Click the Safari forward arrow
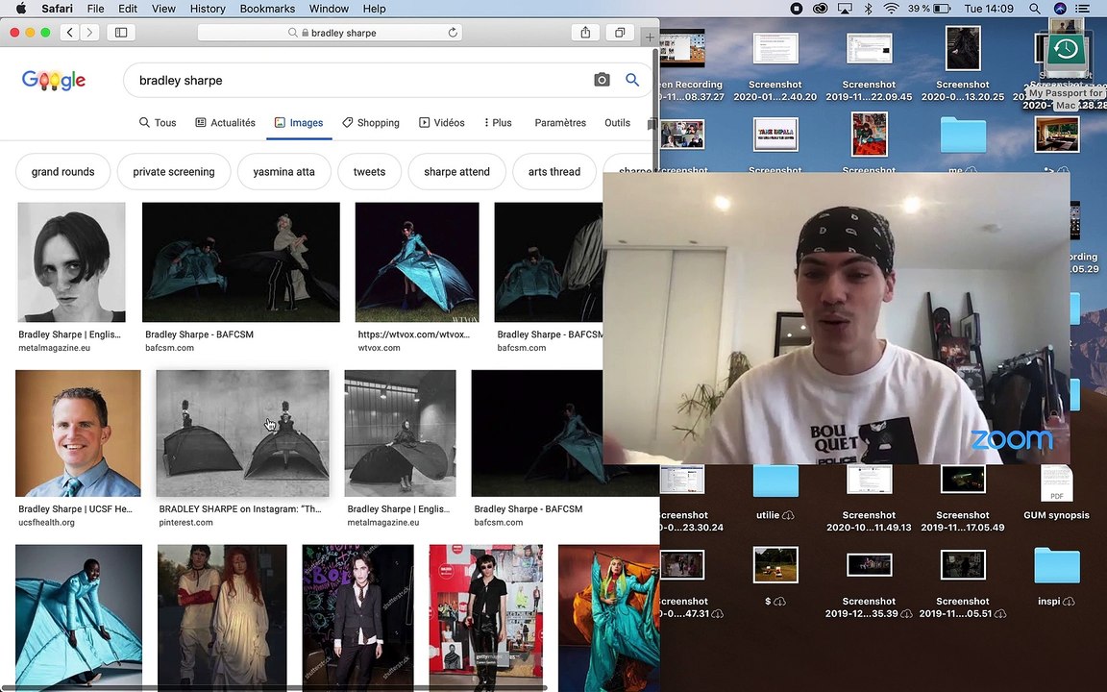This screenshot has width=1107, height=692. pyautogui.click(x=89, y=33)
